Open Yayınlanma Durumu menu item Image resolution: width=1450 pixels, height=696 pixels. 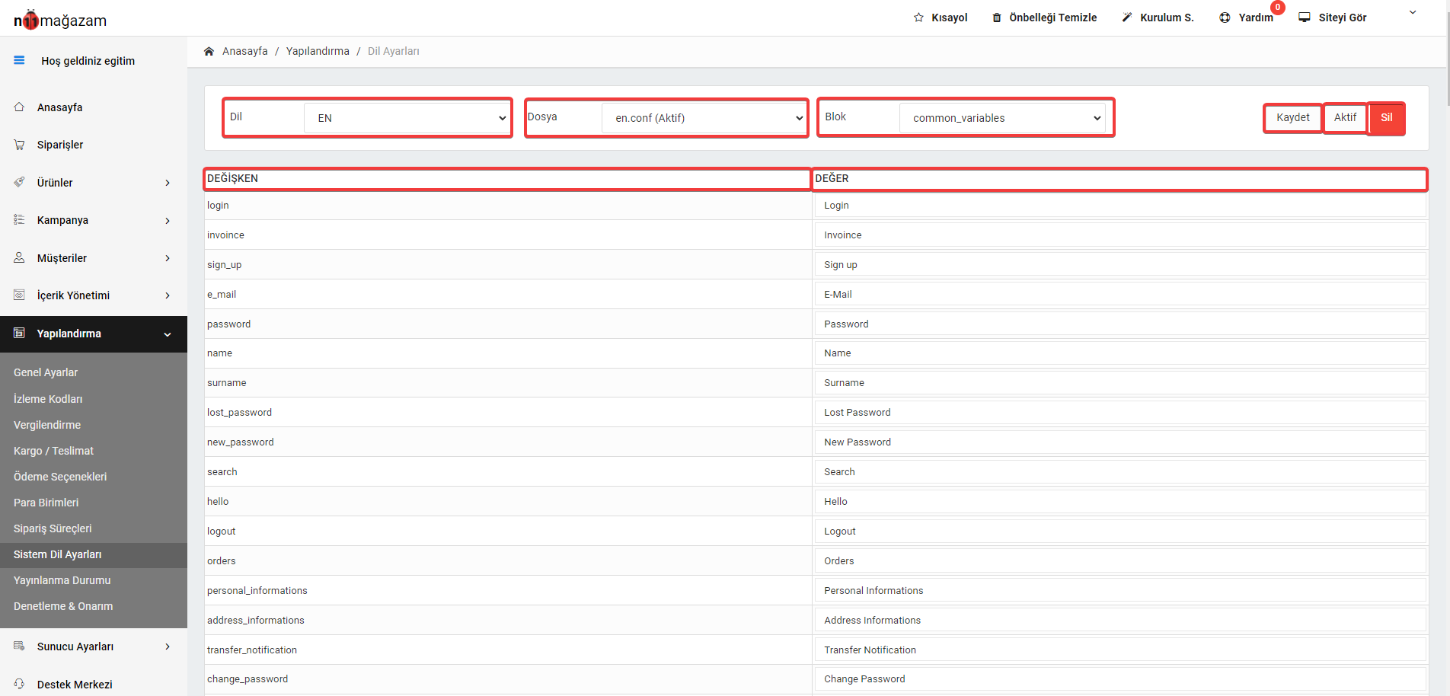point(62,580)
